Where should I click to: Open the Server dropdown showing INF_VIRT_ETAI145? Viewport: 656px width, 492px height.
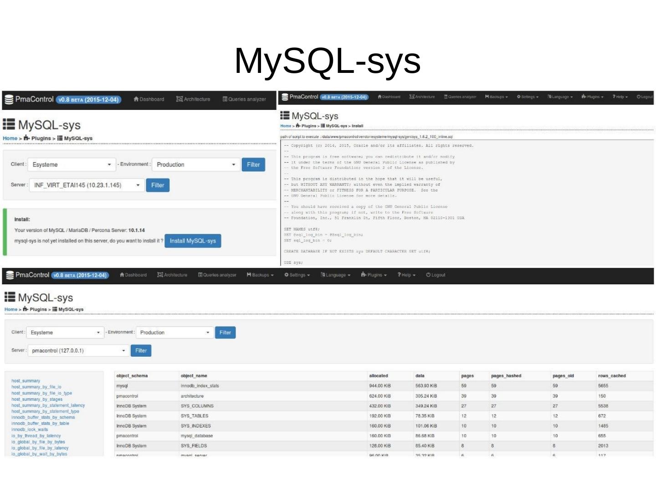click(x=87, y=185)
